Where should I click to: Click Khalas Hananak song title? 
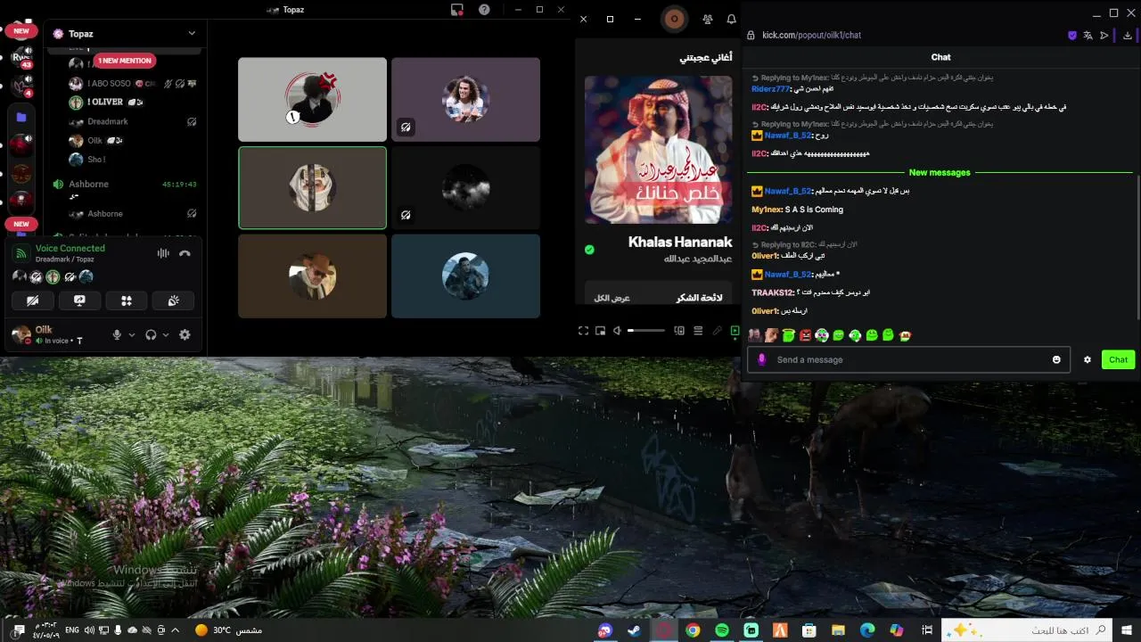680,242
